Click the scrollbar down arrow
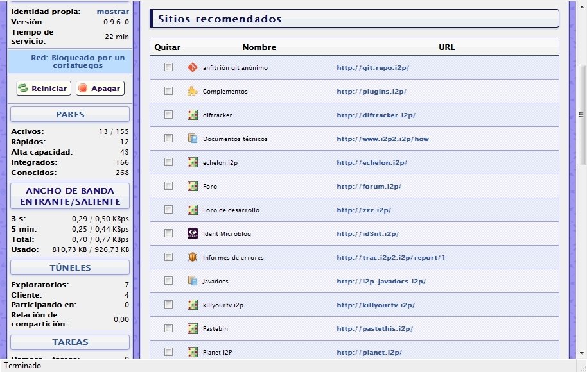 [x=581, y=353]
